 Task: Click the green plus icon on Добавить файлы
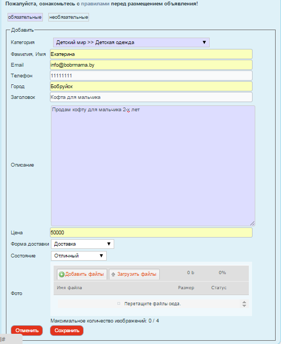62,274
